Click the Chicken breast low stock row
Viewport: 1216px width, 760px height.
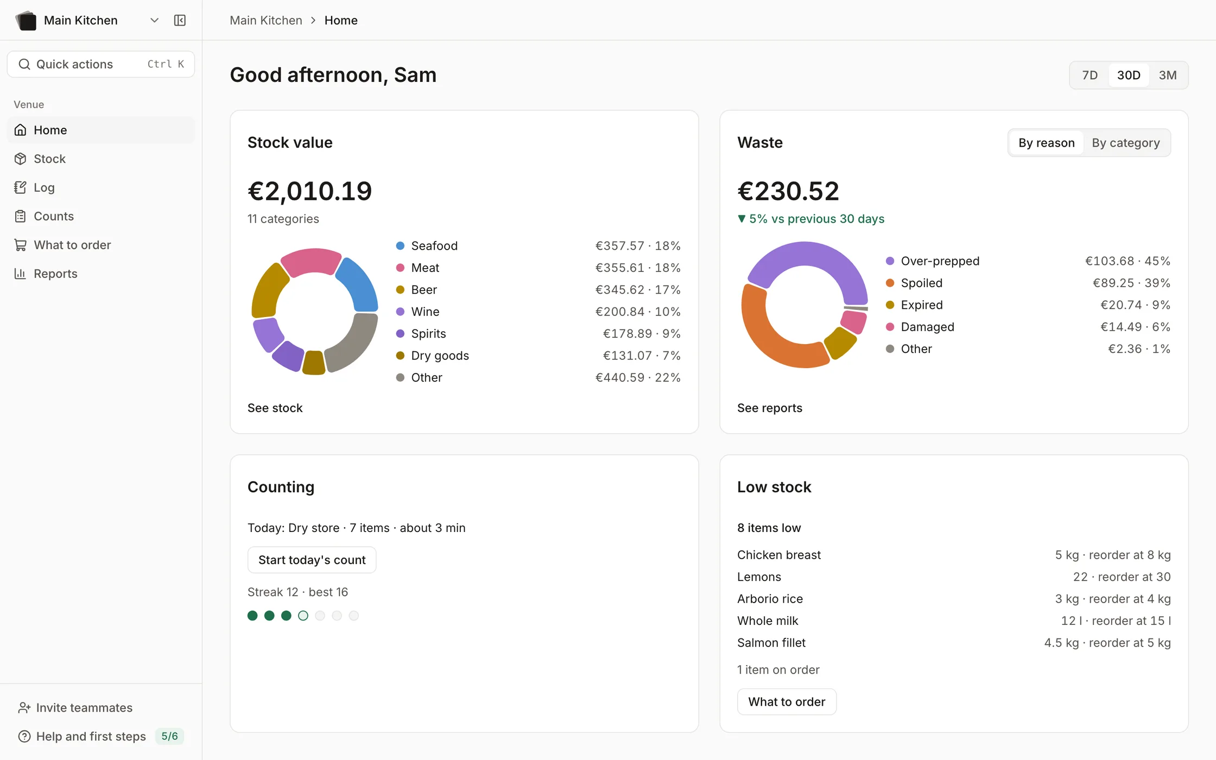[954, 555]
